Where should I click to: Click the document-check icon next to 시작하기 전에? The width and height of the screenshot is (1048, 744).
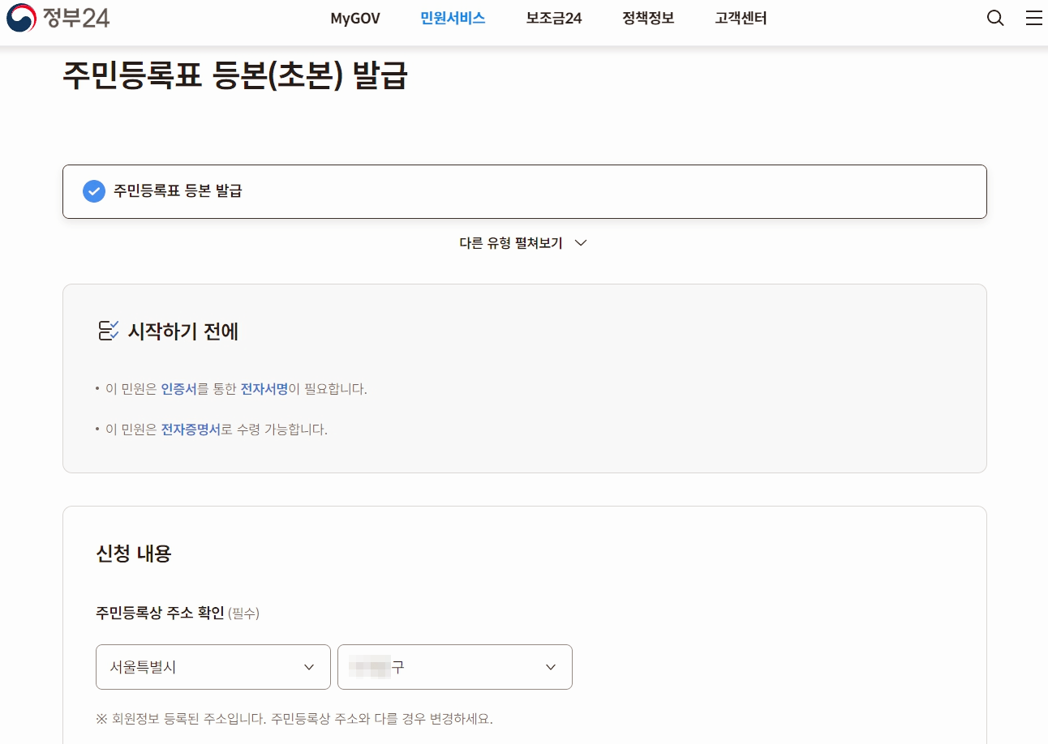[108, 331]
